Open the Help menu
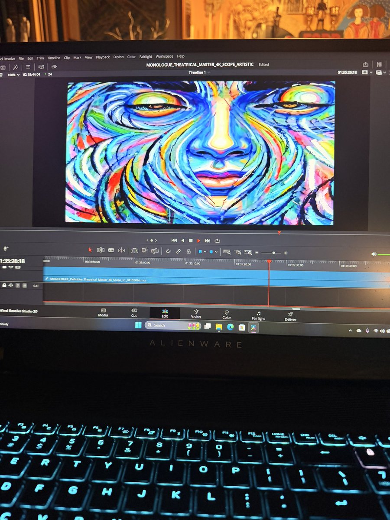 (181, 56)
